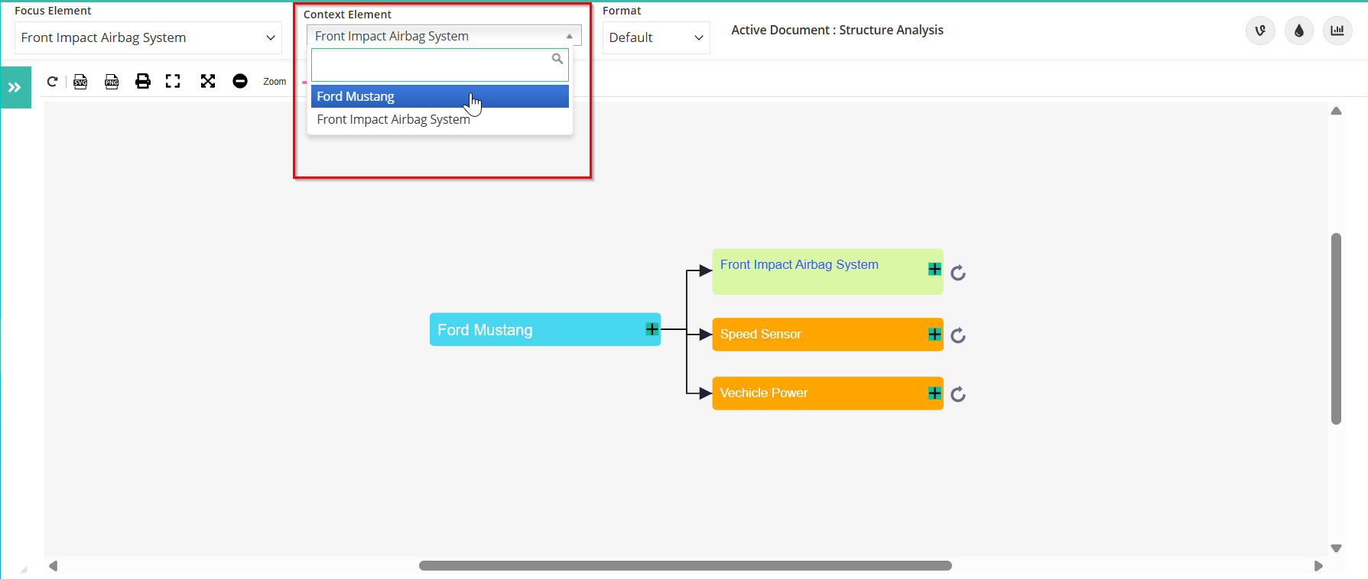Print the structure diagram
Screen dimensions: 1368x579
click(143, 81)
